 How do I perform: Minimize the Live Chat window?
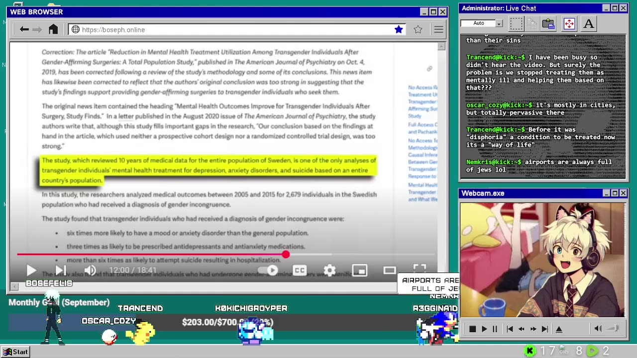click(606, 8)
